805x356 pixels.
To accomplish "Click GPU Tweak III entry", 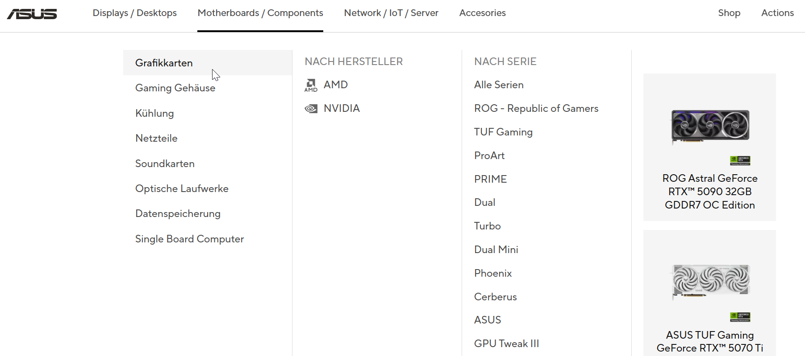I will (506, 343).
